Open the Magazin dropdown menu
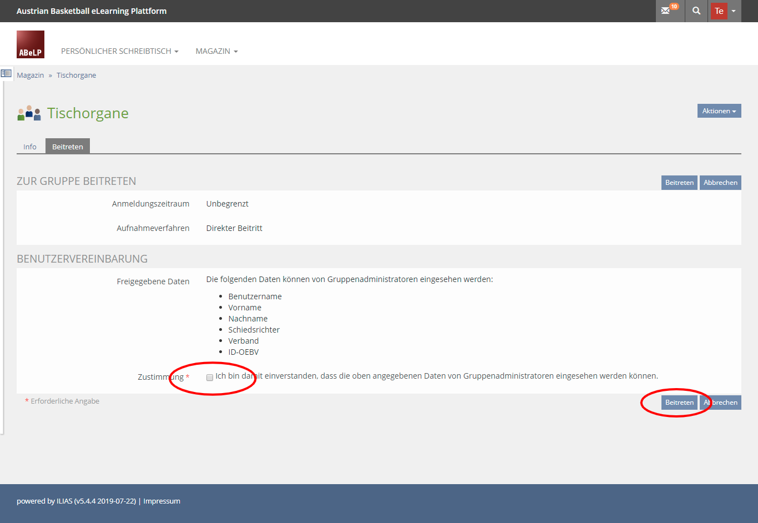 point(216,51)
